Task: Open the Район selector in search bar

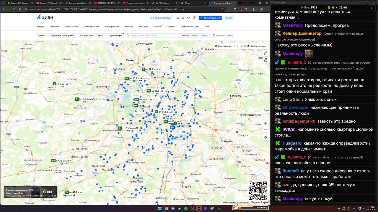Action: click(x=195, y=35)
